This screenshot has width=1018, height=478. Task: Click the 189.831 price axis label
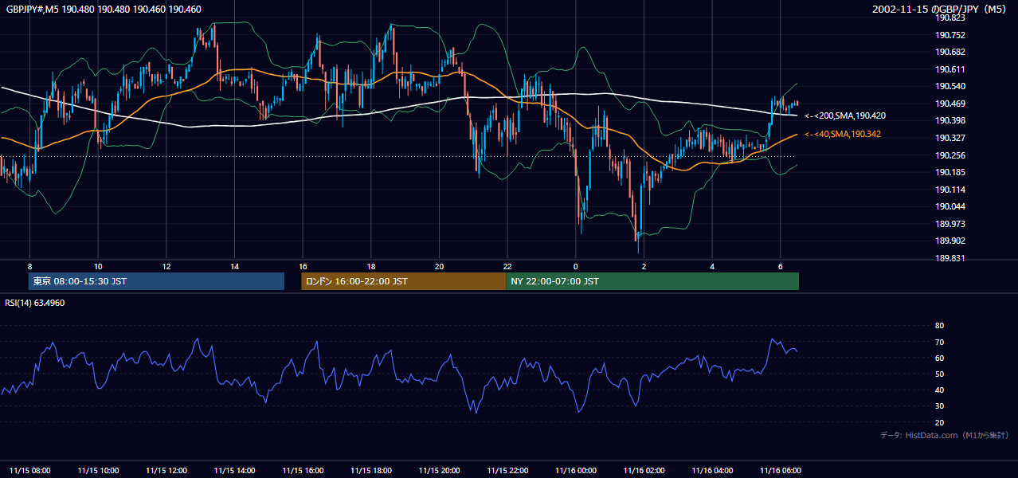(949, 258)
